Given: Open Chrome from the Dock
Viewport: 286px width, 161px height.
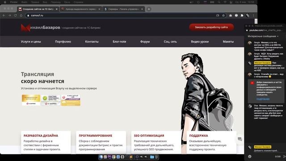Looking at the screenshot, I should (114, 157).
